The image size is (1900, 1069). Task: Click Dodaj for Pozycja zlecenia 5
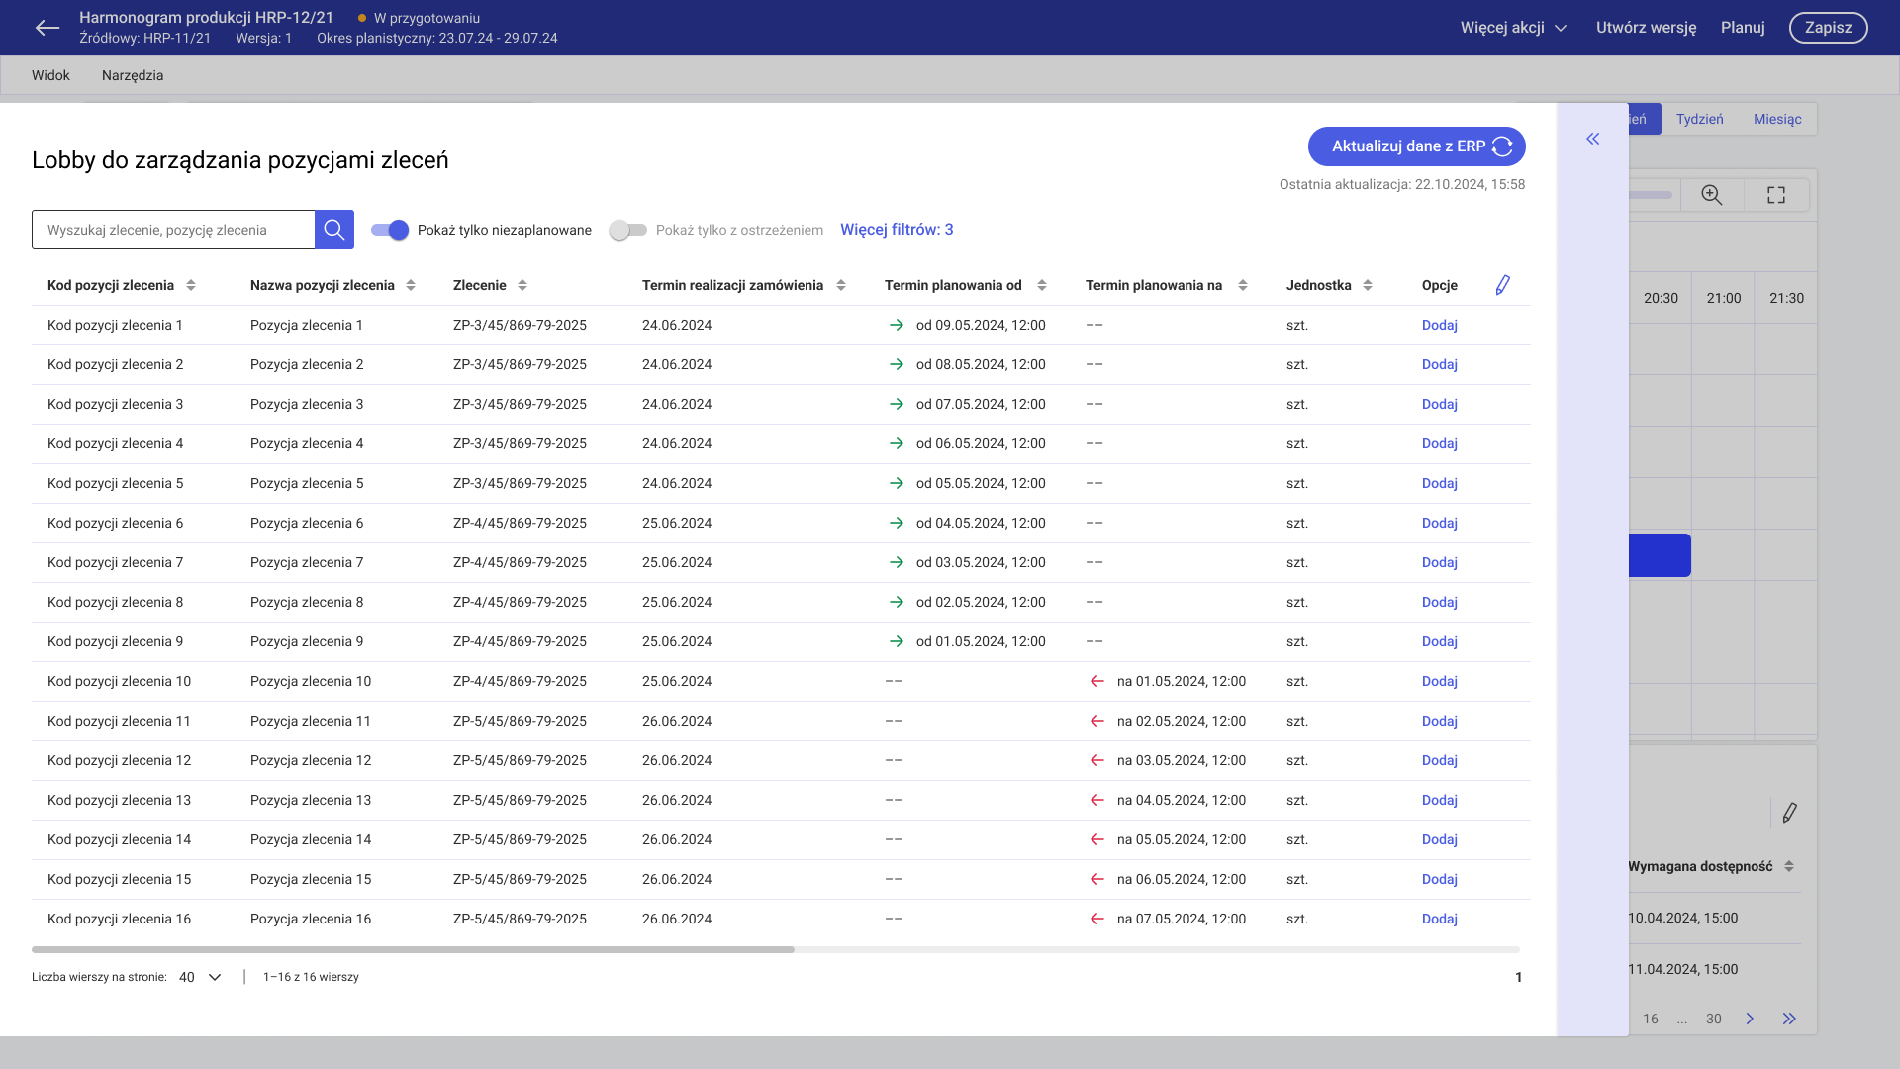pyautogui.click(x=1439, y=483)
